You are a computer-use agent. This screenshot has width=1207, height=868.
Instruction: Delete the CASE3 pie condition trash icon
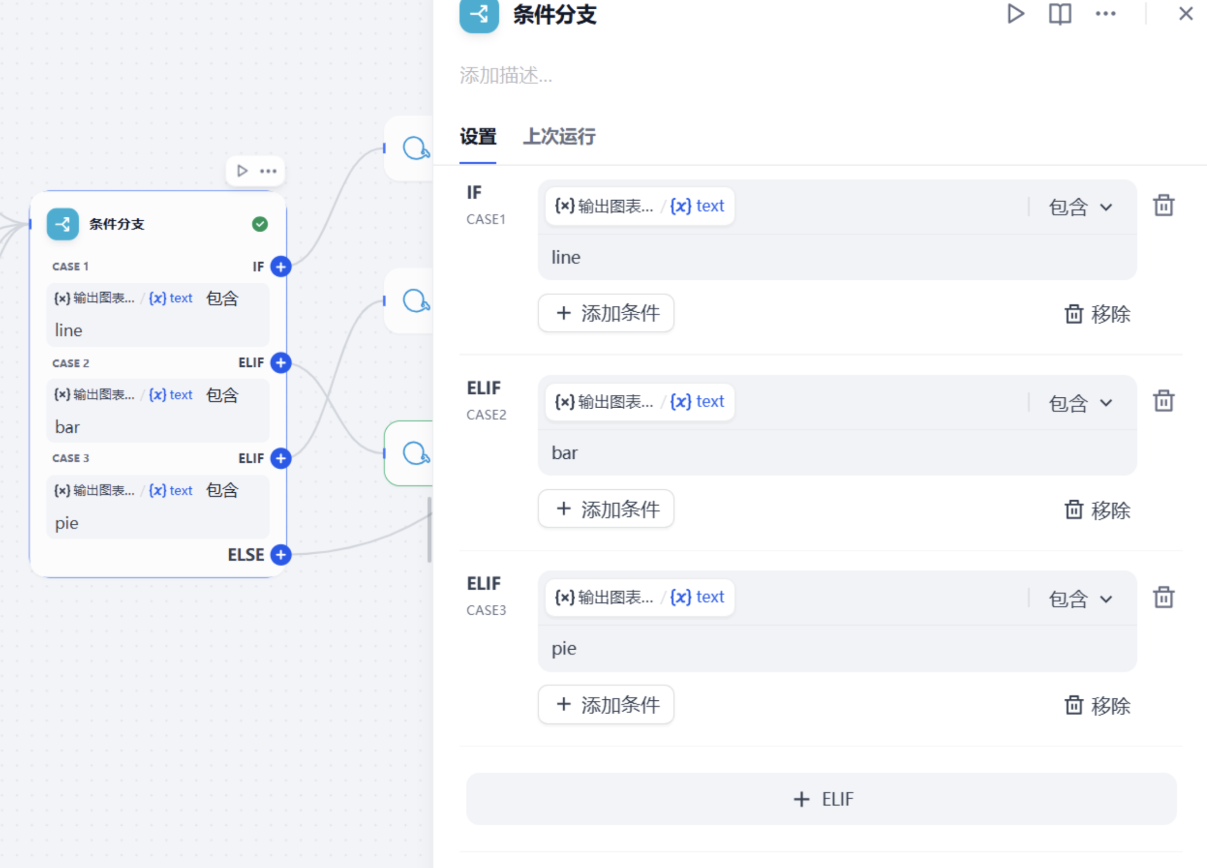(1163, 597)
